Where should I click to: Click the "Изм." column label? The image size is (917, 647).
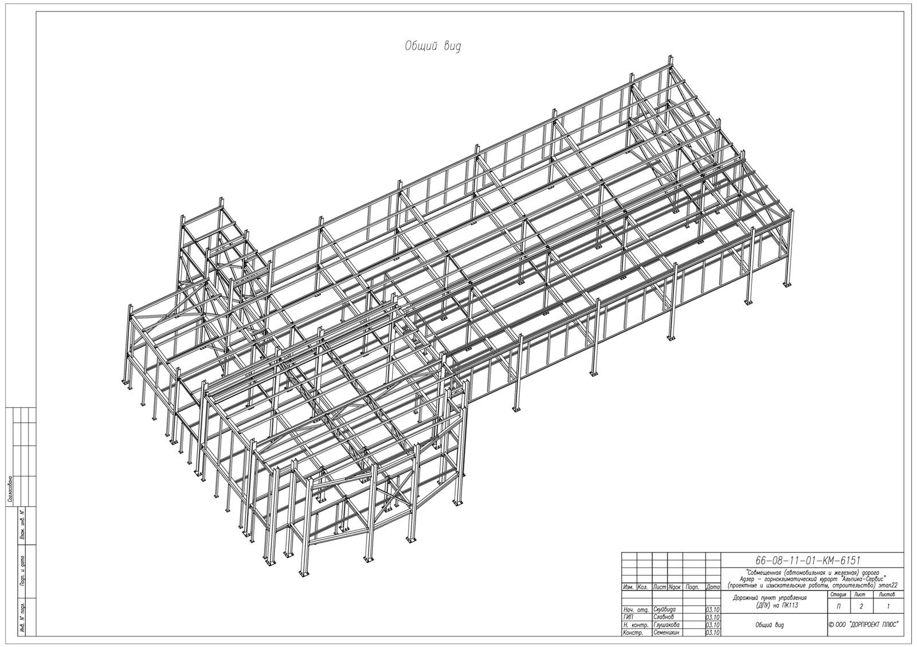pyautogui.click(x=628, y=587)
